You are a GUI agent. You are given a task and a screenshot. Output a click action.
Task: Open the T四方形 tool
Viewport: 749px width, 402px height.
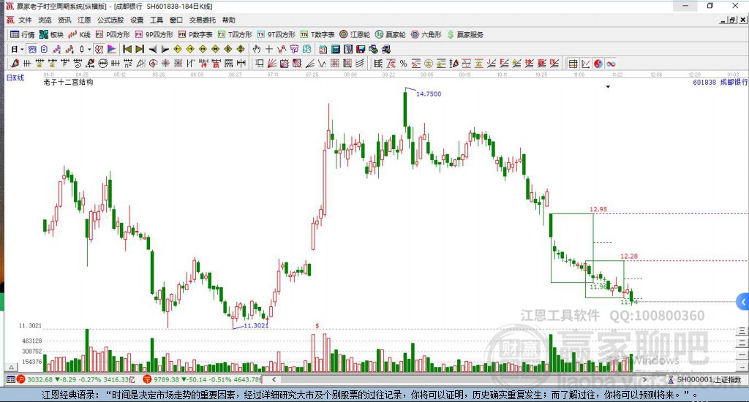(x=235, y=34)
